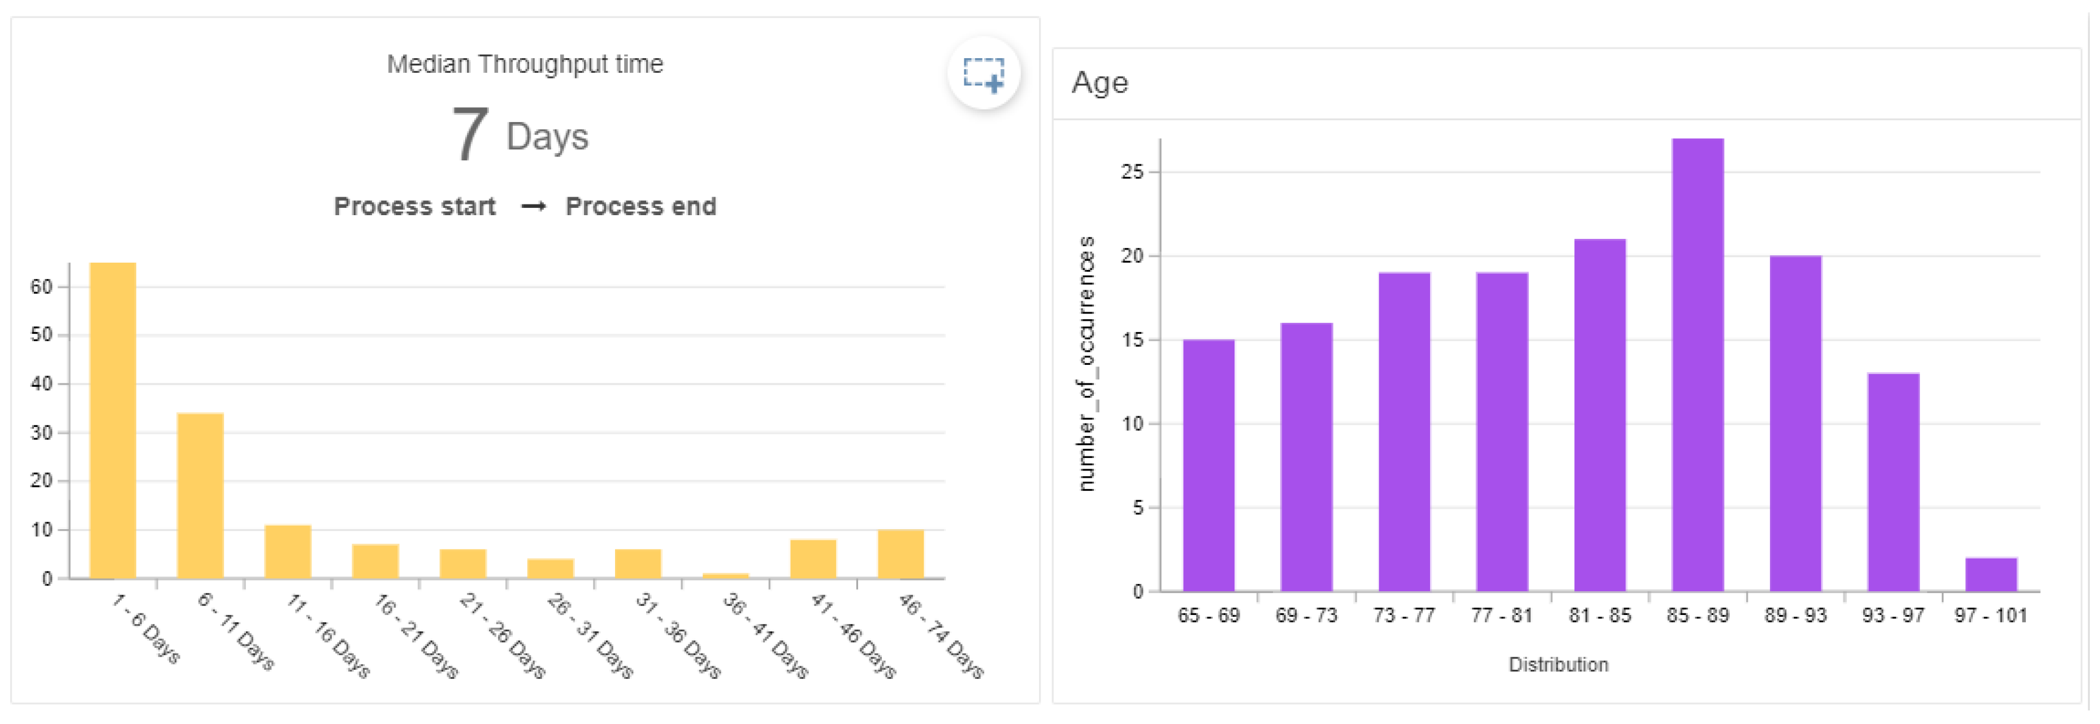This screenshot has width=2100, height=724.
Task: Click the 93 - 97 age bar
Action: tap(1893, 482)
